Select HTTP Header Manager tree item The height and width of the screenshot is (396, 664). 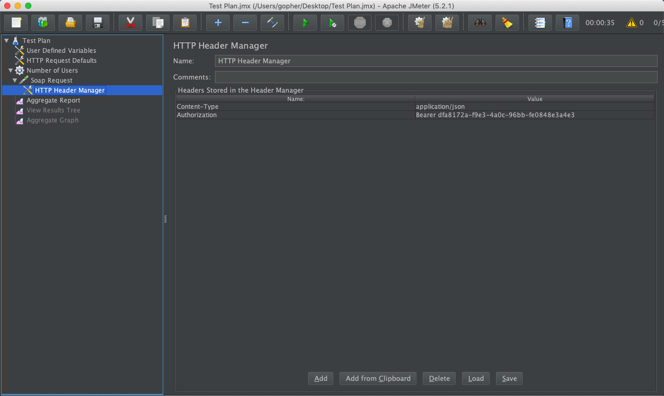(70, 90)
